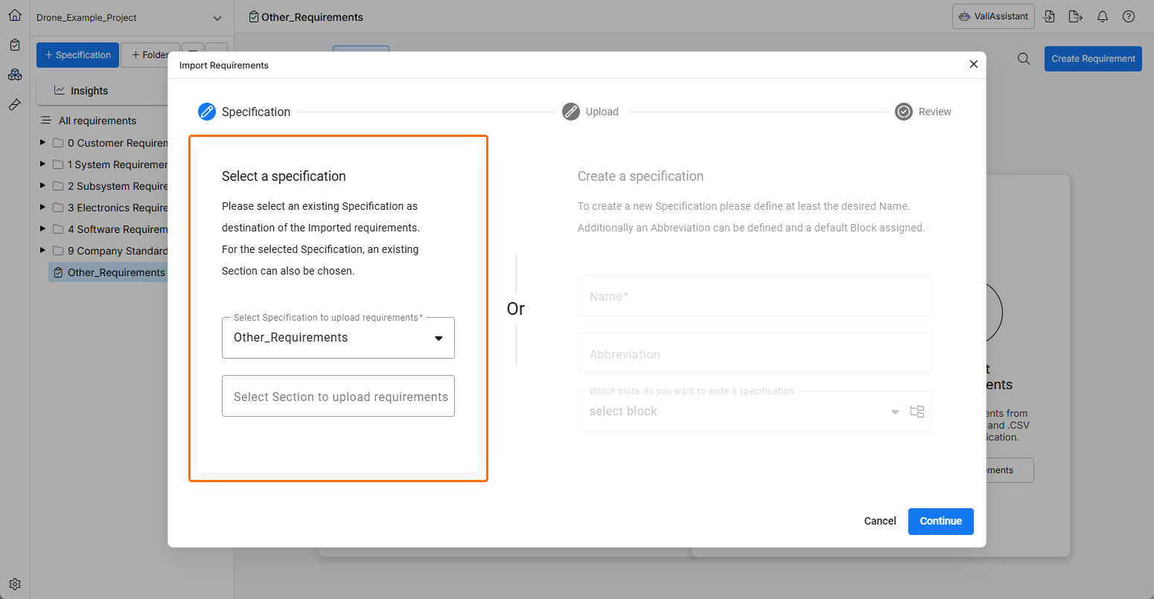The height and width of the screenshot is (599, 1154).
Task: Click the Other_Requirements page title in the header
Action: tap(312, 17)
